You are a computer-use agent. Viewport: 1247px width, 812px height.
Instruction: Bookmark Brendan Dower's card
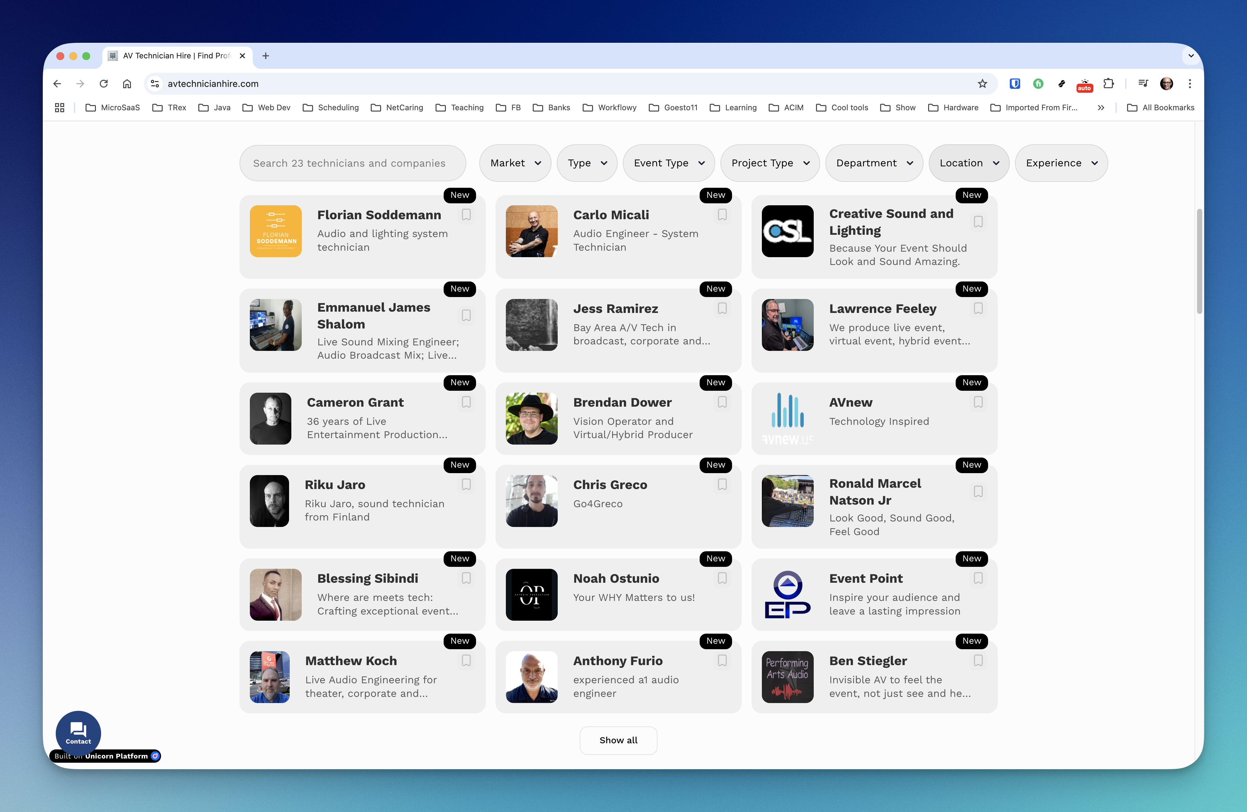[722, 402]
